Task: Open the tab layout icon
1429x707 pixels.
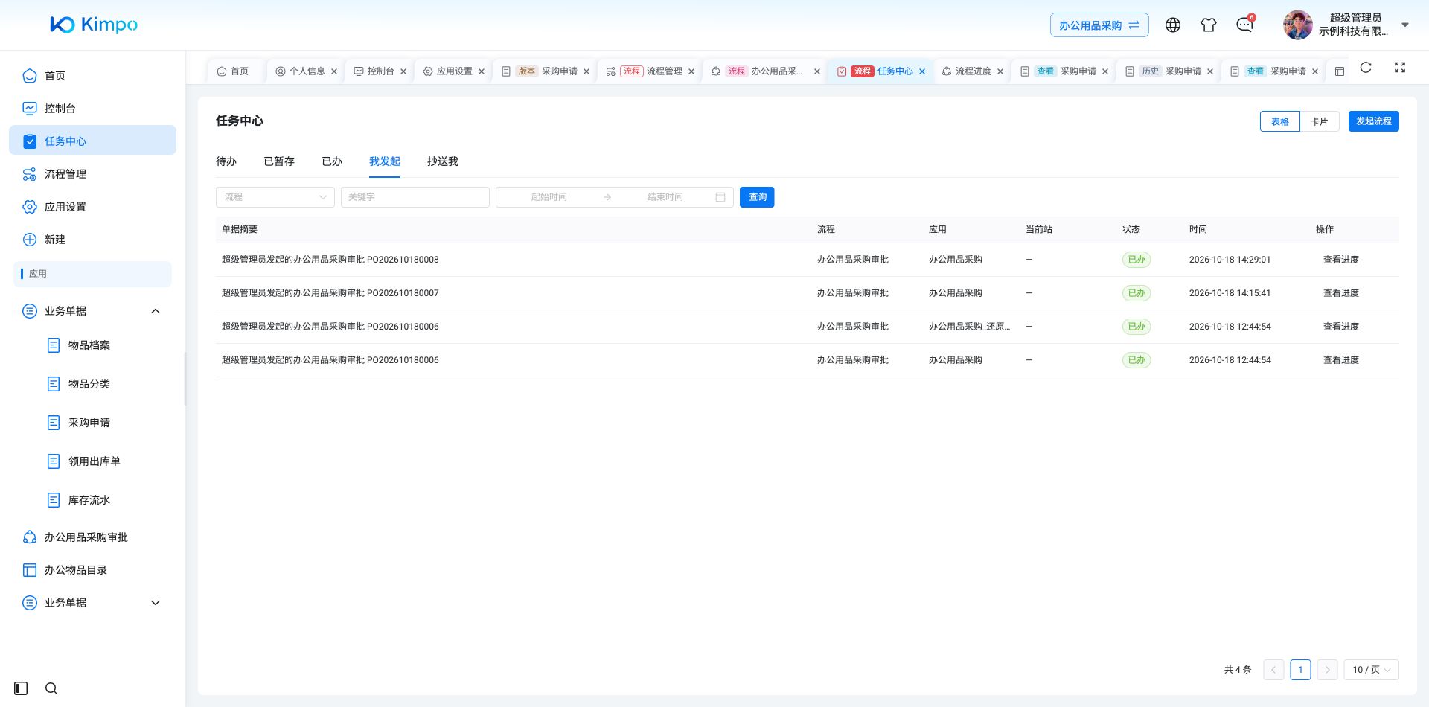Action: point(1340,71)
